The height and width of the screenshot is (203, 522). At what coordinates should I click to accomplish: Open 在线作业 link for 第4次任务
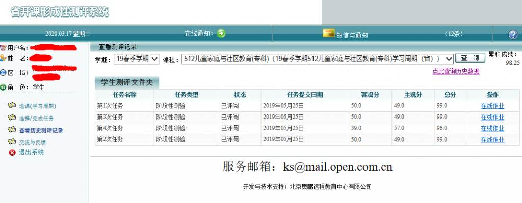pos(492,129)
